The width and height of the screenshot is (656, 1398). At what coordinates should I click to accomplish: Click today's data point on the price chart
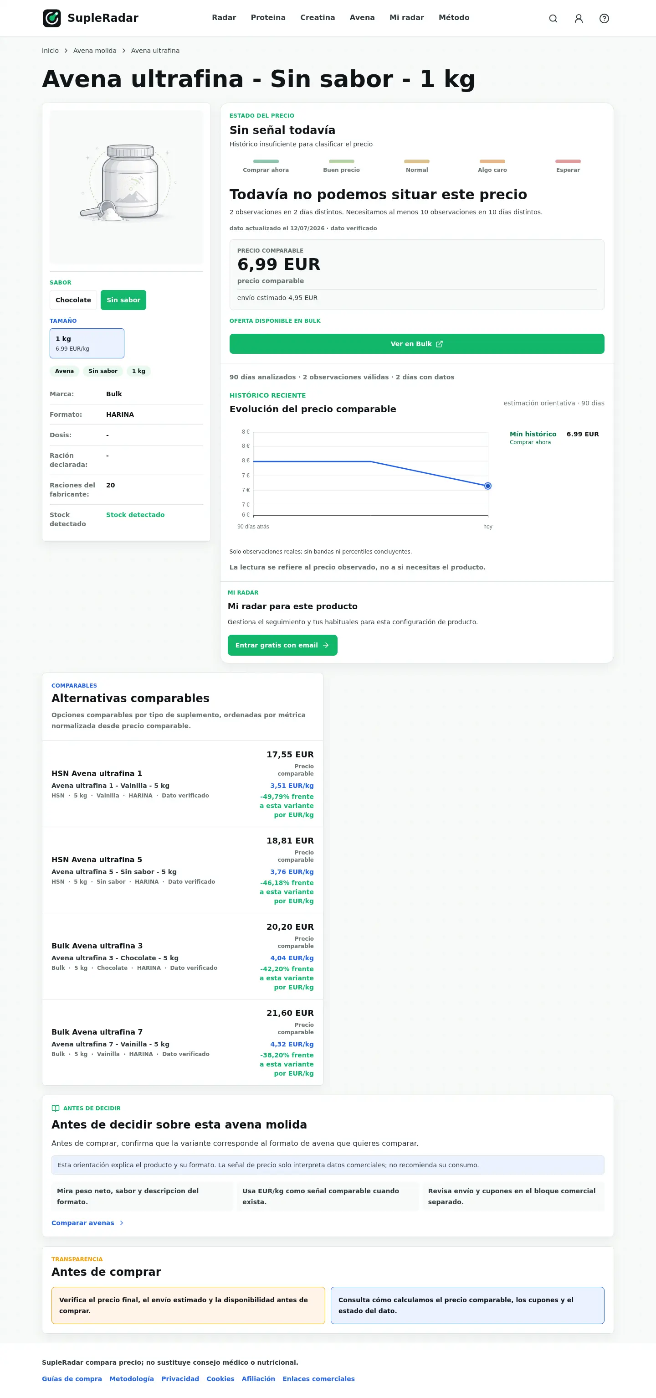click(488, 486)
